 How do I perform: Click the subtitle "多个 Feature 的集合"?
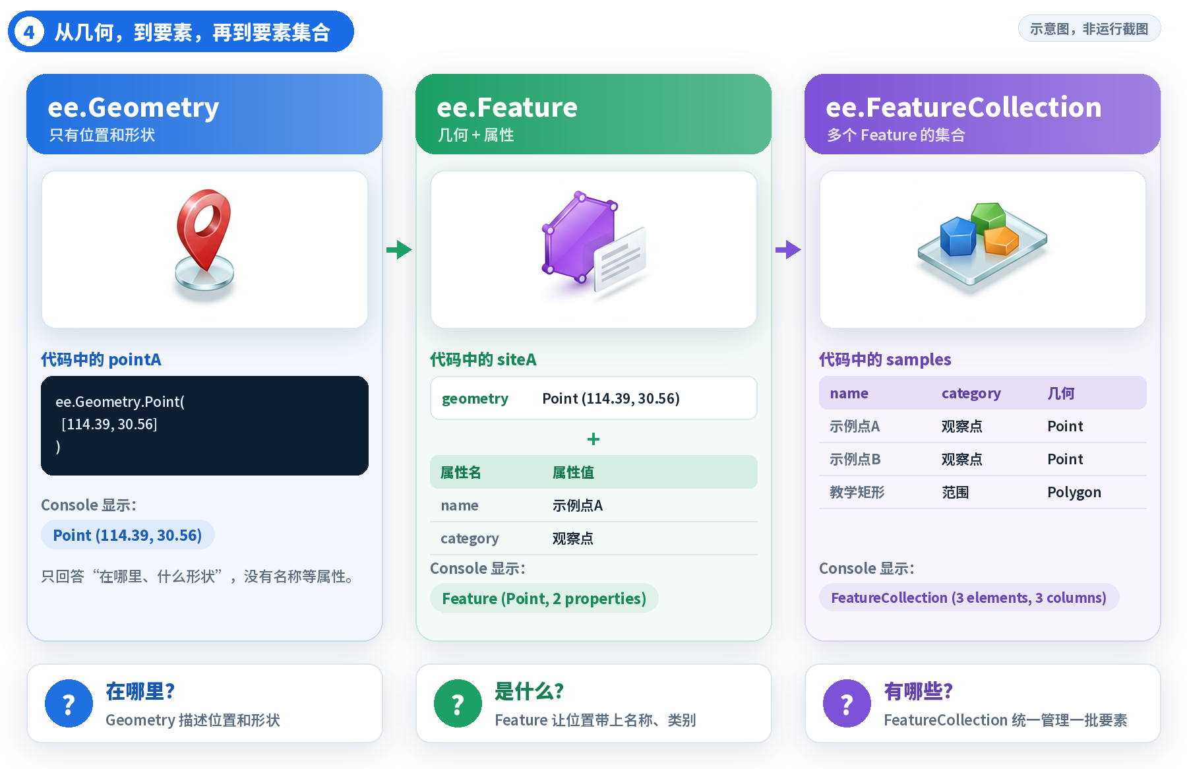tap(896, 135)
